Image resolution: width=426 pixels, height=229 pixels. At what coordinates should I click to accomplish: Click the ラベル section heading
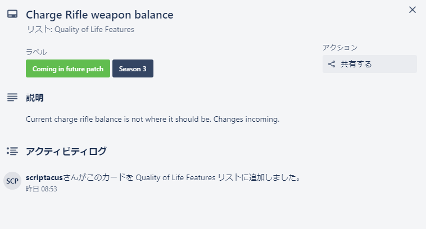(x=36, y=52)
